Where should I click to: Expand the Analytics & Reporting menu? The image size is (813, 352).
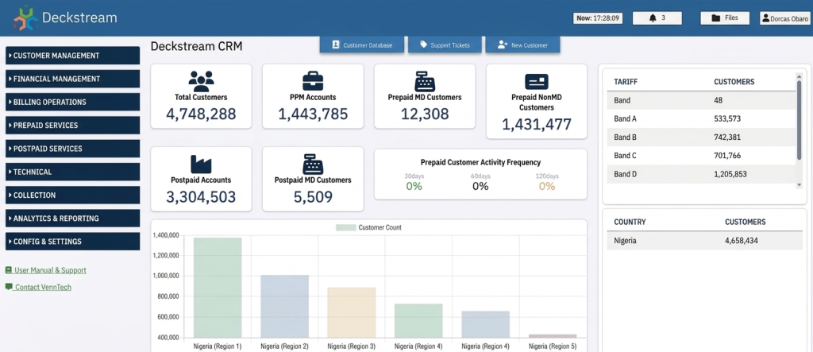[x=72, y=218]
